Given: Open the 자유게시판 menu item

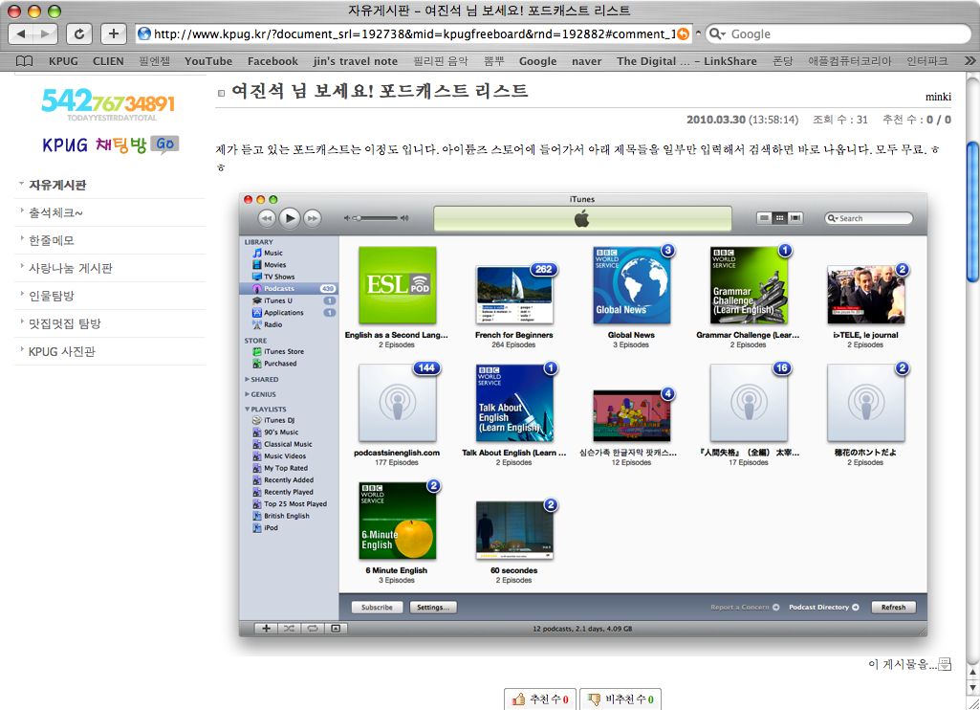Looking at the screenshot, I should point(57,186).
